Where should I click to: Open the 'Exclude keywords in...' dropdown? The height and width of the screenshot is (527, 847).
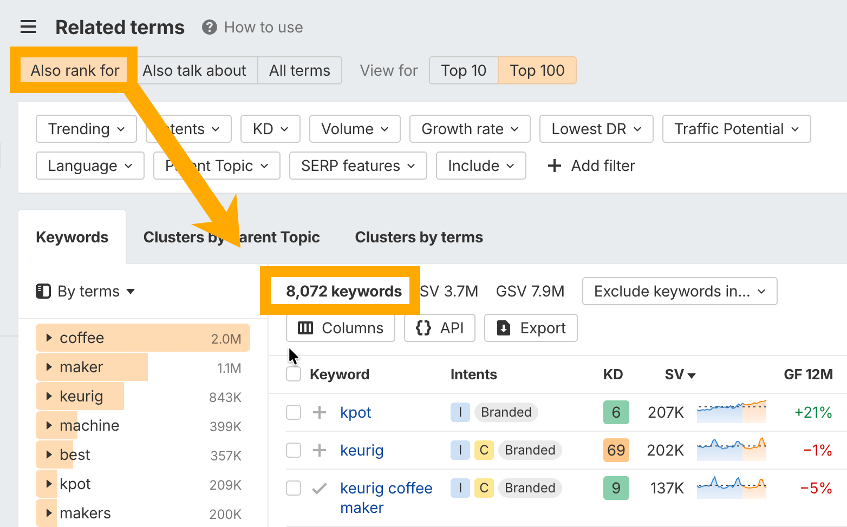pos(679,291)
